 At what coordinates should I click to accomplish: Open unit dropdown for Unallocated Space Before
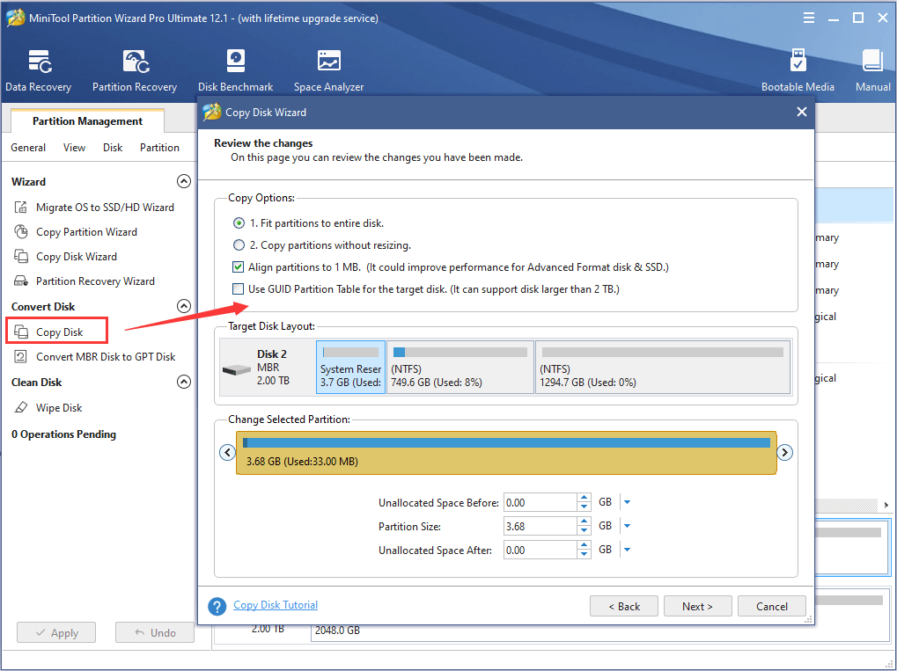click(627, 502)
